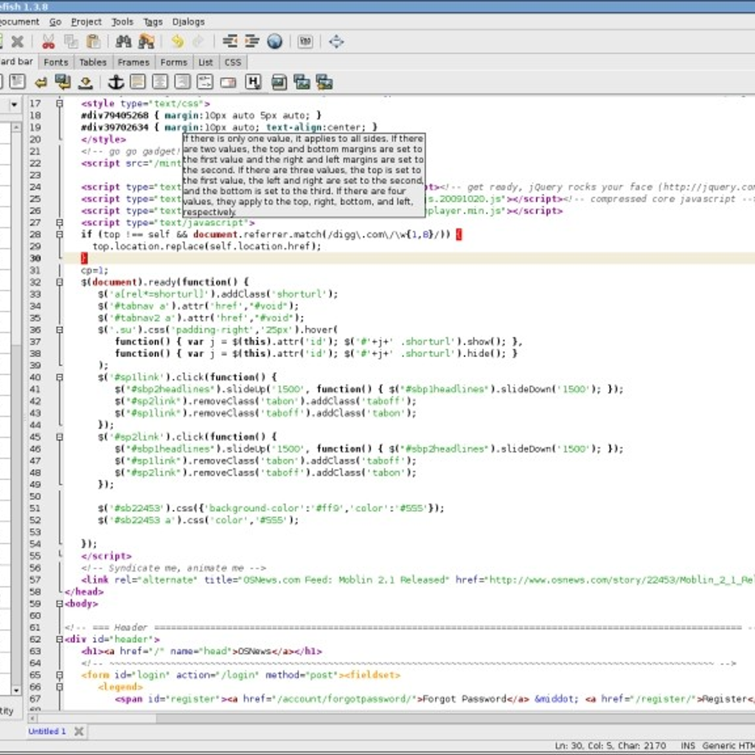The image size is (755, 755).
Task: Insert an image using the image icon
Action: pyautogui.click(x=279, y=83)
